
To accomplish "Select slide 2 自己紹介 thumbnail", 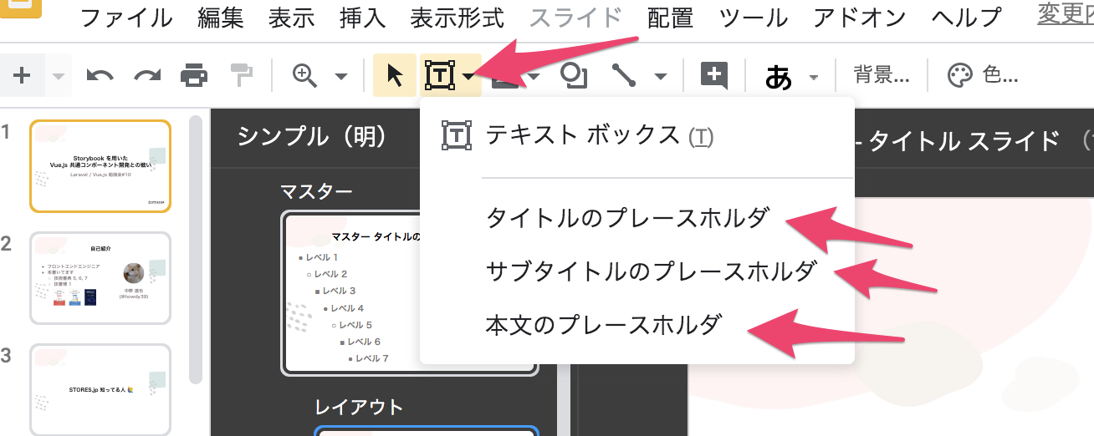I will coord(100,278).
